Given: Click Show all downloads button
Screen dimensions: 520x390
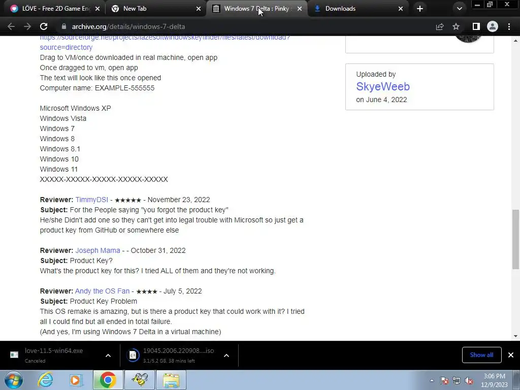Looking at the screenshot, I should point(481,355).
